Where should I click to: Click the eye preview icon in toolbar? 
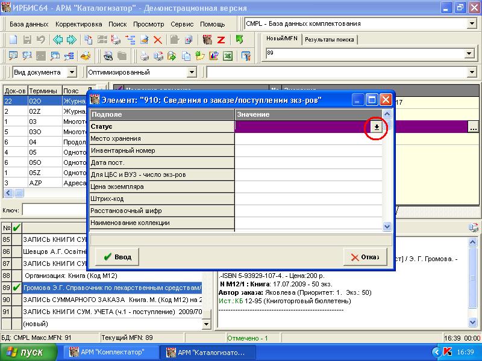coord(108,57)
